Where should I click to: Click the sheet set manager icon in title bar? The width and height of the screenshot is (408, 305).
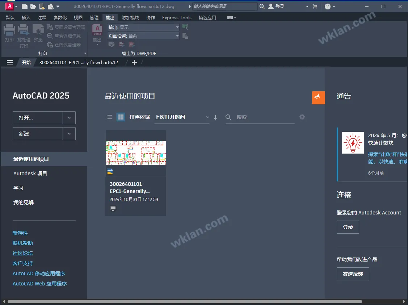50,7
